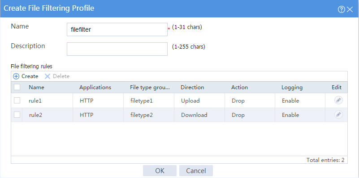359x178 pixels.
Task: Close the Create File Filtering Profile dialog
Action: tap(350, 9)
